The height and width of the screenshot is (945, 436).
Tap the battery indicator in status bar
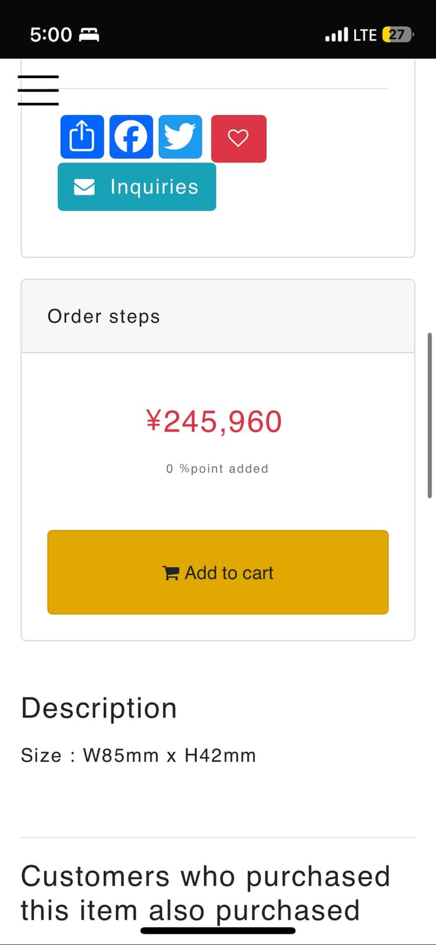click(x=398, y=35)
